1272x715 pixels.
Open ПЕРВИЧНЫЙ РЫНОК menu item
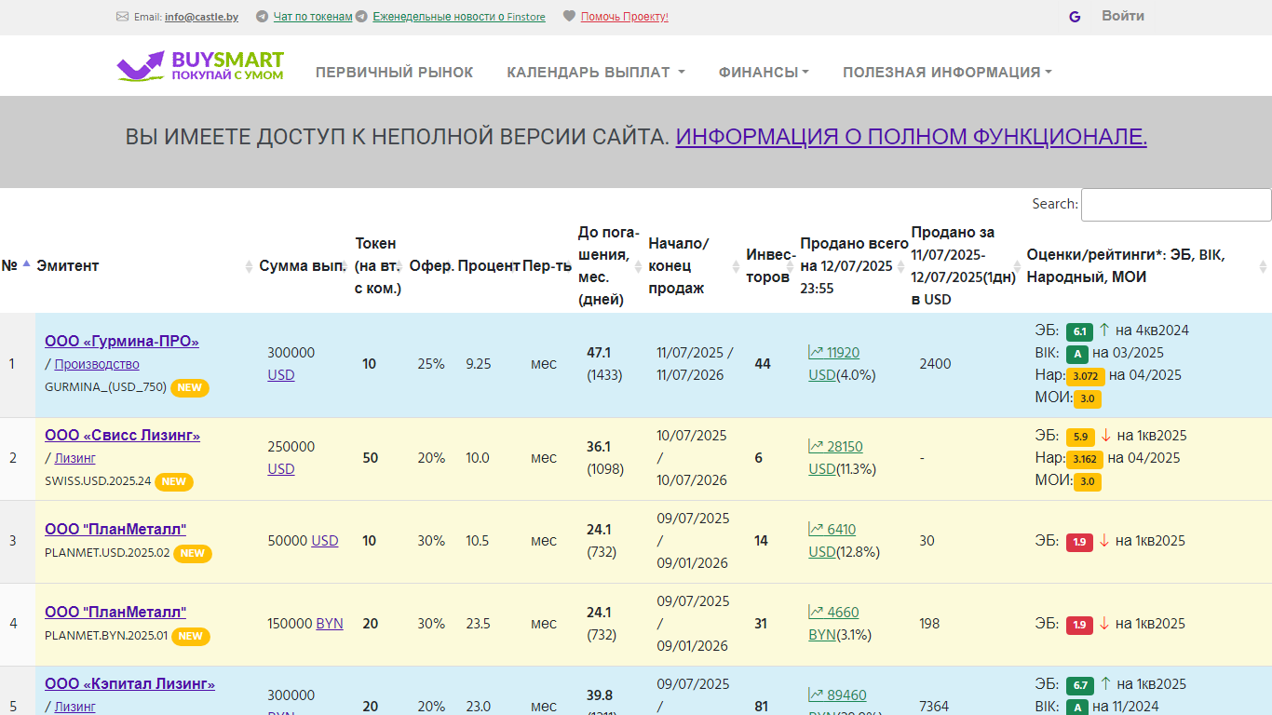[x=395, y=73]
